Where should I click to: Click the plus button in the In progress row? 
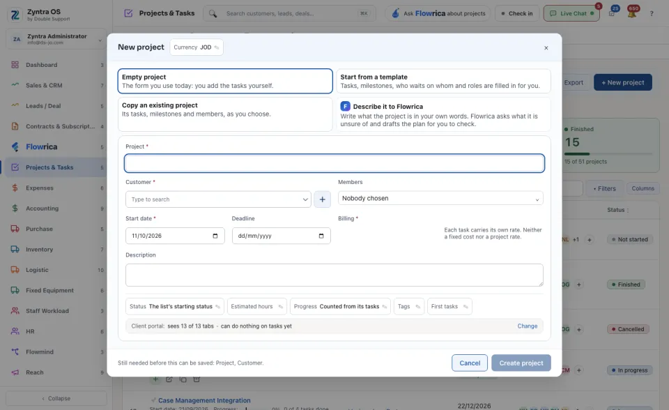coord(579,370)
